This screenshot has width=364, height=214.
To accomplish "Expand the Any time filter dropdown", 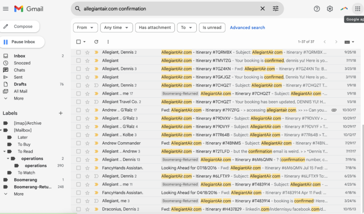I will pyautogui.click(x=116, y=27).
